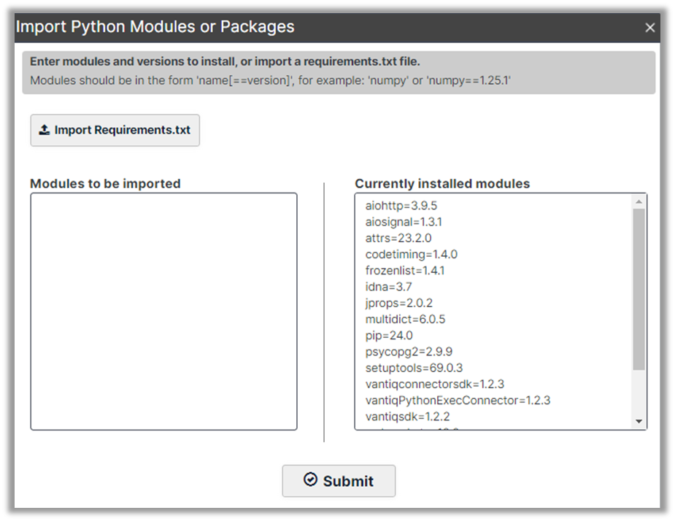Focus the Modules to be imported text area
The width and height of the screenshot is (675, 521).
tap(163, 312)
